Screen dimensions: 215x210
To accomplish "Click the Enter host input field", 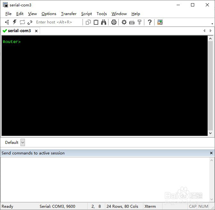I will point(58,22).
